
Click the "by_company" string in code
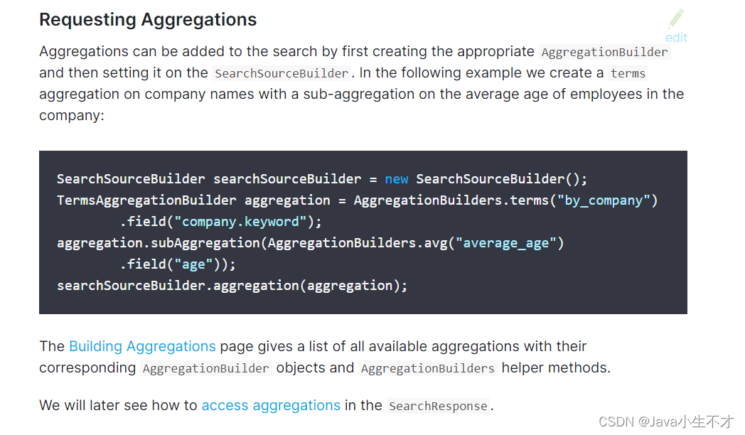604,200
